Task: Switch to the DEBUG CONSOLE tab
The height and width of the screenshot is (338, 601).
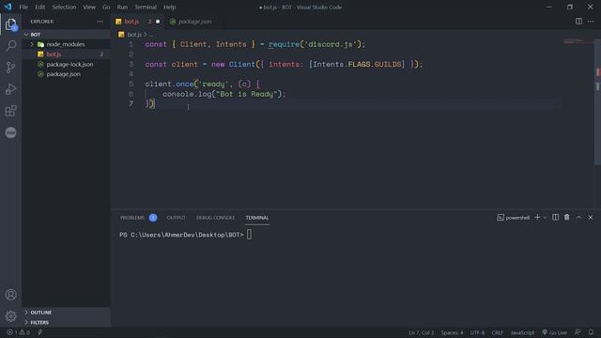Action: coord(215,217)
